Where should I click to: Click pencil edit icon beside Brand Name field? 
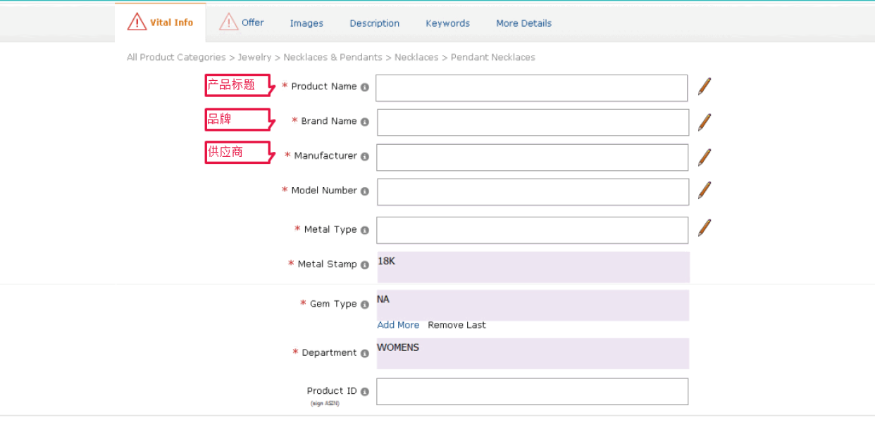click(x=705, y=122)
